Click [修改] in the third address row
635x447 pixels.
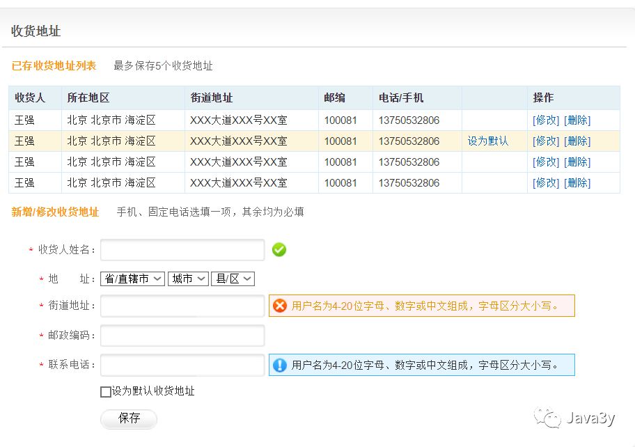pyautogui.click(x=546, y=162)
